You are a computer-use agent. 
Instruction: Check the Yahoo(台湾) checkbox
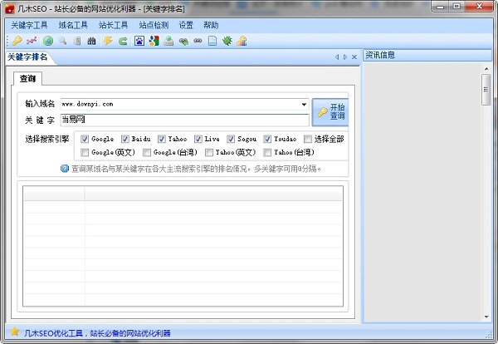click(x=268, y=153)
